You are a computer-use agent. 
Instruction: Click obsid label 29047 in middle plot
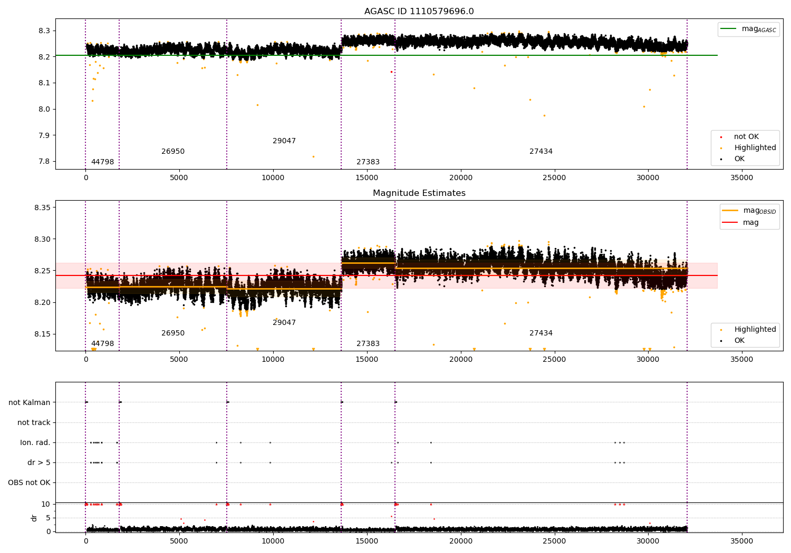coord(284,323)
